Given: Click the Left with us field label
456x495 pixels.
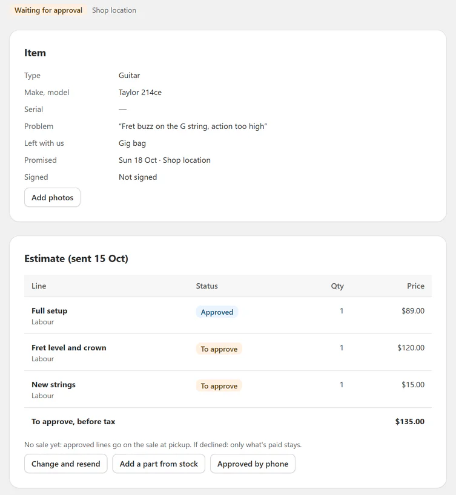Looking at the screenshot, I should pos(44,143).
